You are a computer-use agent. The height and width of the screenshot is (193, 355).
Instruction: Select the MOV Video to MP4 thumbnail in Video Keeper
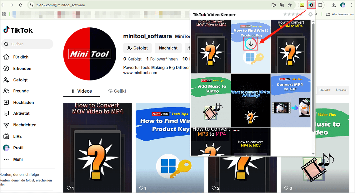pos(211,46)
